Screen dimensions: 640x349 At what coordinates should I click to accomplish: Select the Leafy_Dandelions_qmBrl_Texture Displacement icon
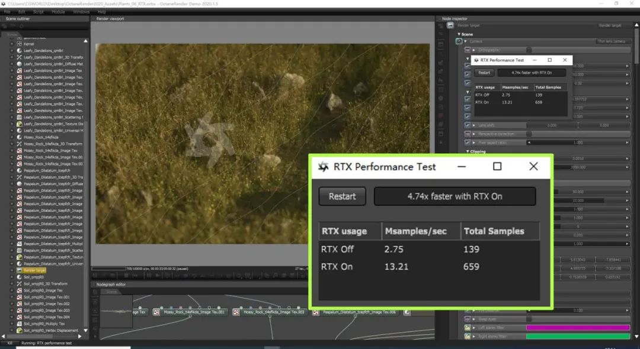tap(19, 124)
